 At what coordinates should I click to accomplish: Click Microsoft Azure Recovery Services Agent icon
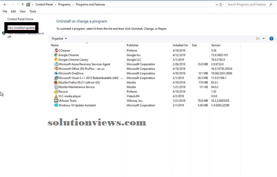click(56, 64)
